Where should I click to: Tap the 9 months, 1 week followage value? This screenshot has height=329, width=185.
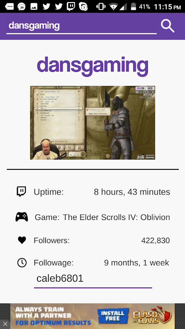coord(136,262)
